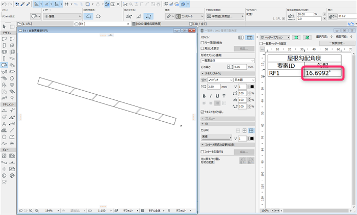357x215 pixels.
Task: Select the Text tool in the toolbox
Action: (4, 124)
